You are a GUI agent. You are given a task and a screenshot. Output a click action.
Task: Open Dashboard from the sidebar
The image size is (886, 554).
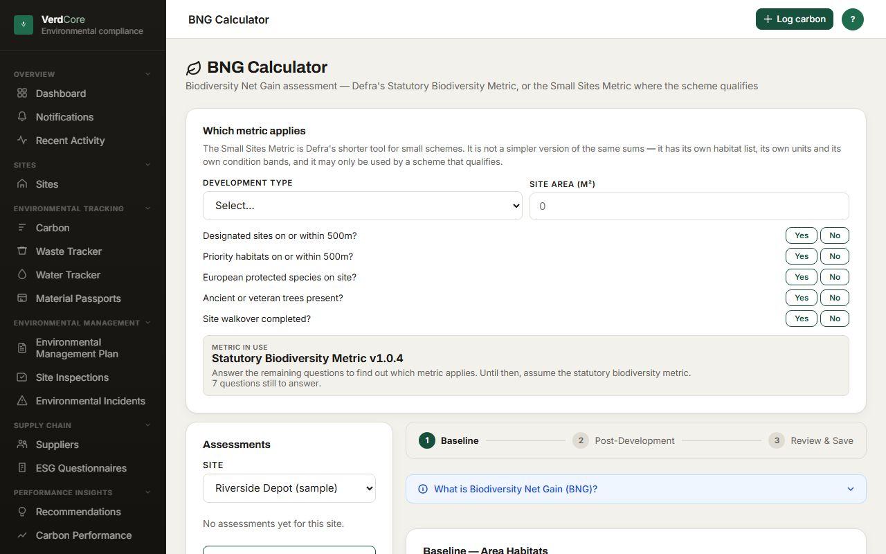tap(83, 93)
